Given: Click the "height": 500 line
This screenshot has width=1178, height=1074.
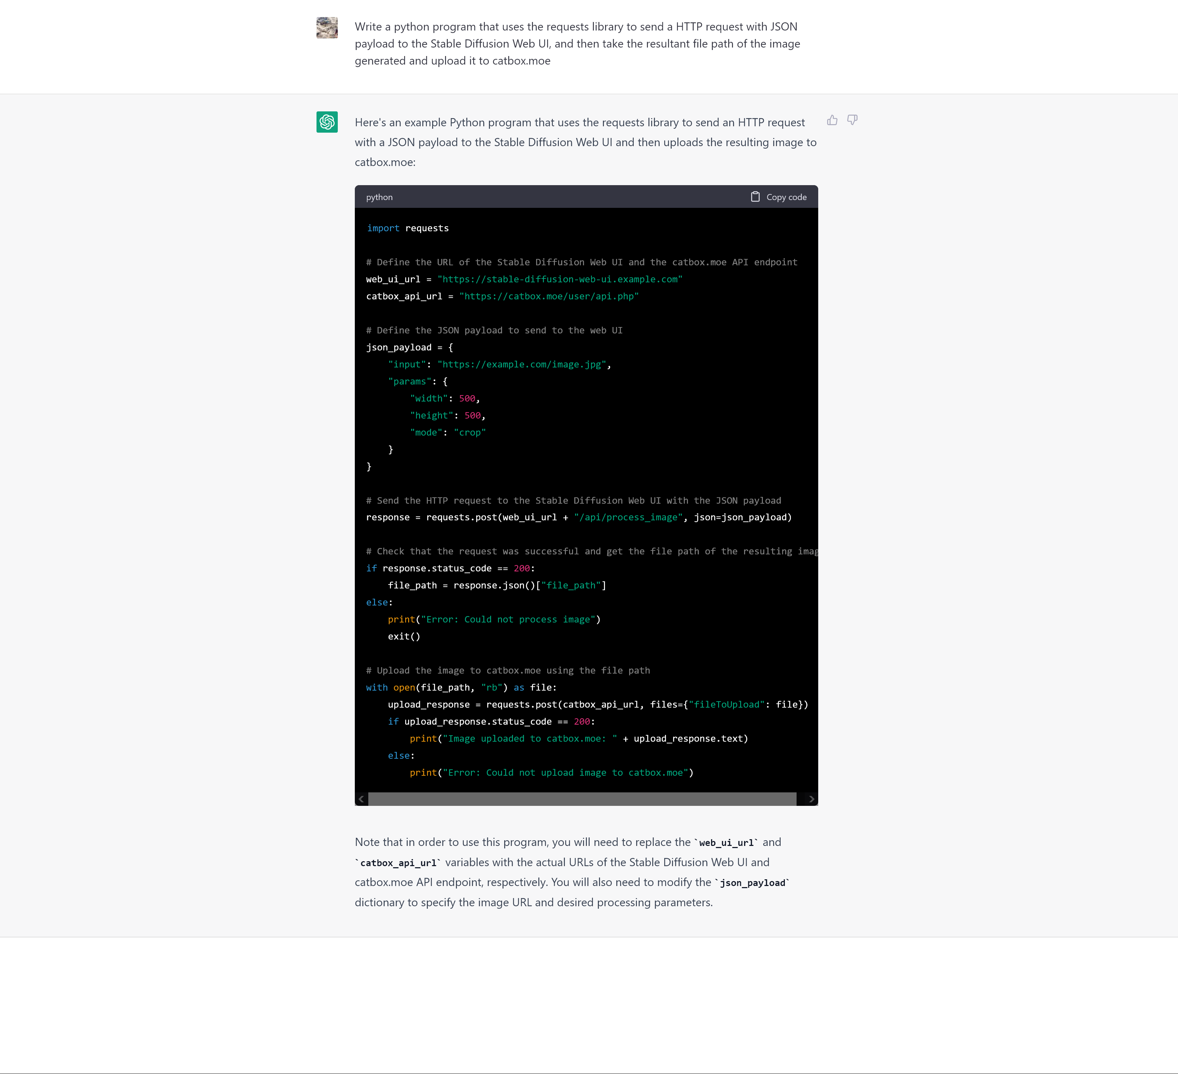Looking at the screenshot, I should [447, 415].
